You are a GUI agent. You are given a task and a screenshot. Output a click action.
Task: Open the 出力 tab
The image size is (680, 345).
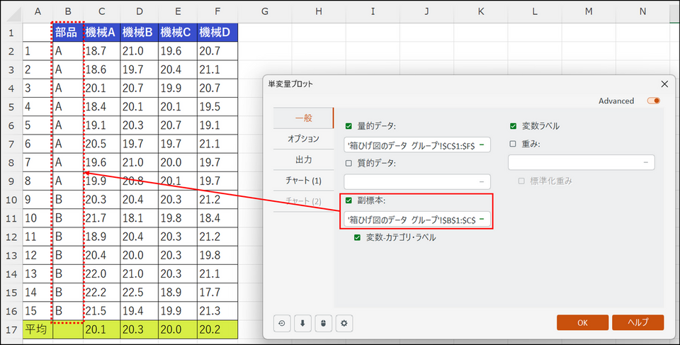click(x=303, y=159)
